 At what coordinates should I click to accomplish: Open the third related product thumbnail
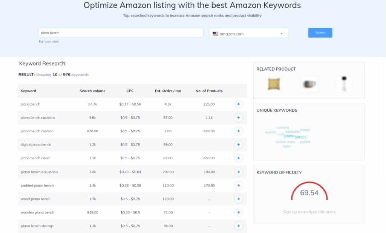point(343,83)
